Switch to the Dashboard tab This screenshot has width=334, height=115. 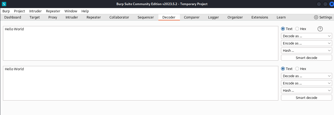pyautogui.click(x=13, y=17)
